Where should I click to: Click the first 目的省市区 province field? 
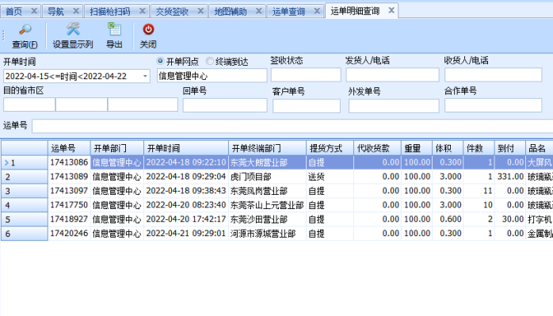coord(29,105)
